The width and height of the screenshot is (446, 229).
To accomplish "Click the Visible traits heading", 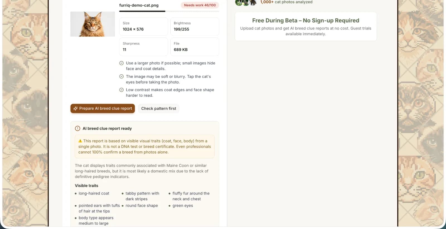I will pos(86,186).
